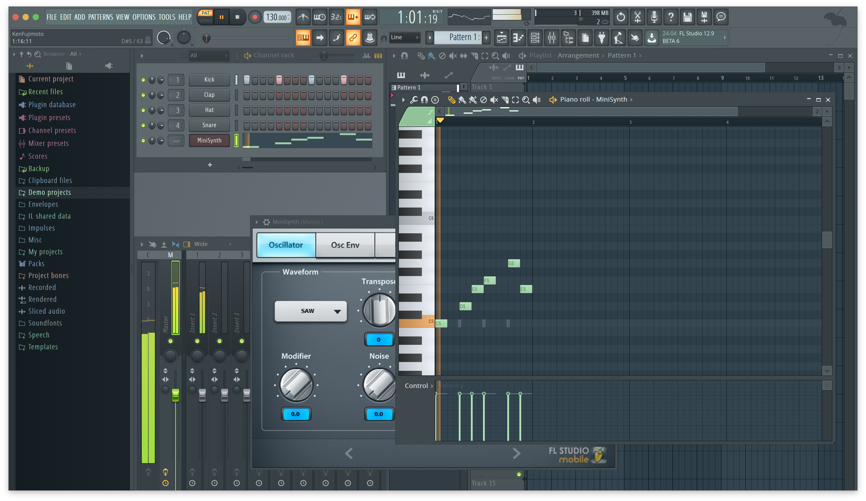Click the wrench tools icon in Piano roll
This screenshot has width=866, height=501.
coord(414,100)
